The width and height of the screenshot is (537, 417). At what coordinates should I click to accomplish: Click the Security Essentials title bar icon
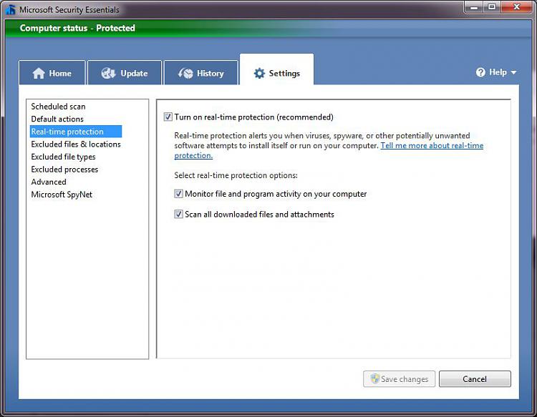click(x=11, y=9)
